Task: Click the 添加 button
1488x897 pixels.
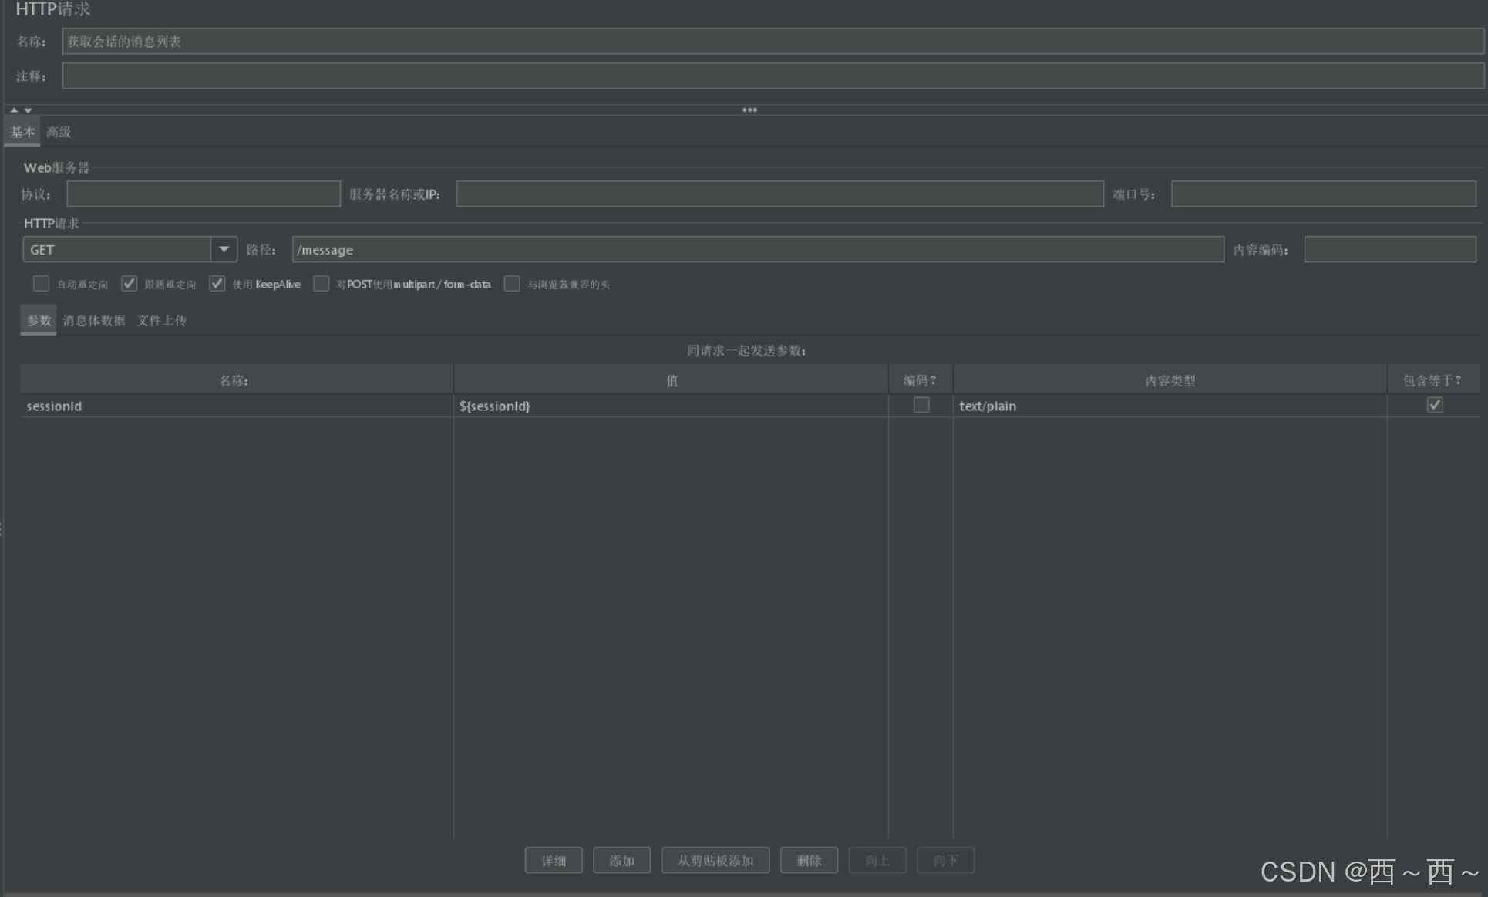Action: [621, 860]
